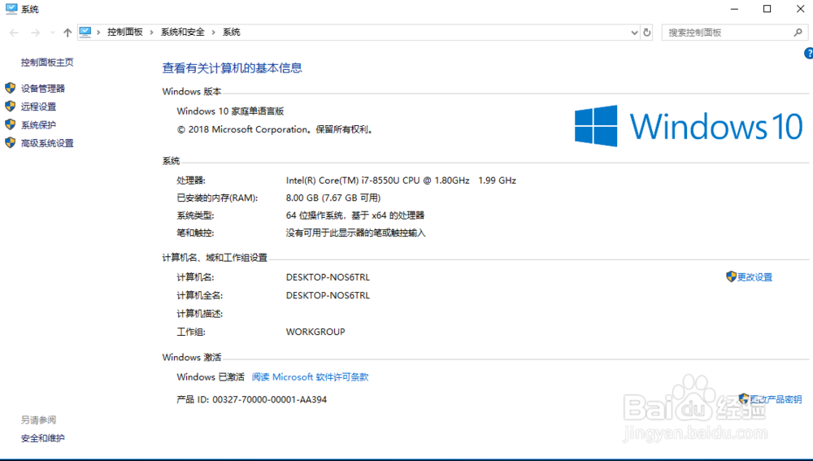Click text 没有可用于此显示器的笔或触控输入

click(356, 233)
